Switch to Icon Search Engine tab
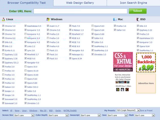This screenshot has height=120, width=160. click(133, 3)
